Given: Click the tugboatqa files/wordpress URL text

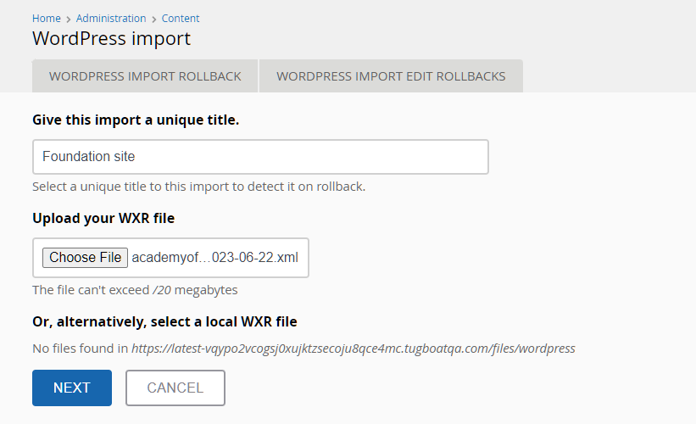Looking at the screenshot, I should (x=353, y=348).
